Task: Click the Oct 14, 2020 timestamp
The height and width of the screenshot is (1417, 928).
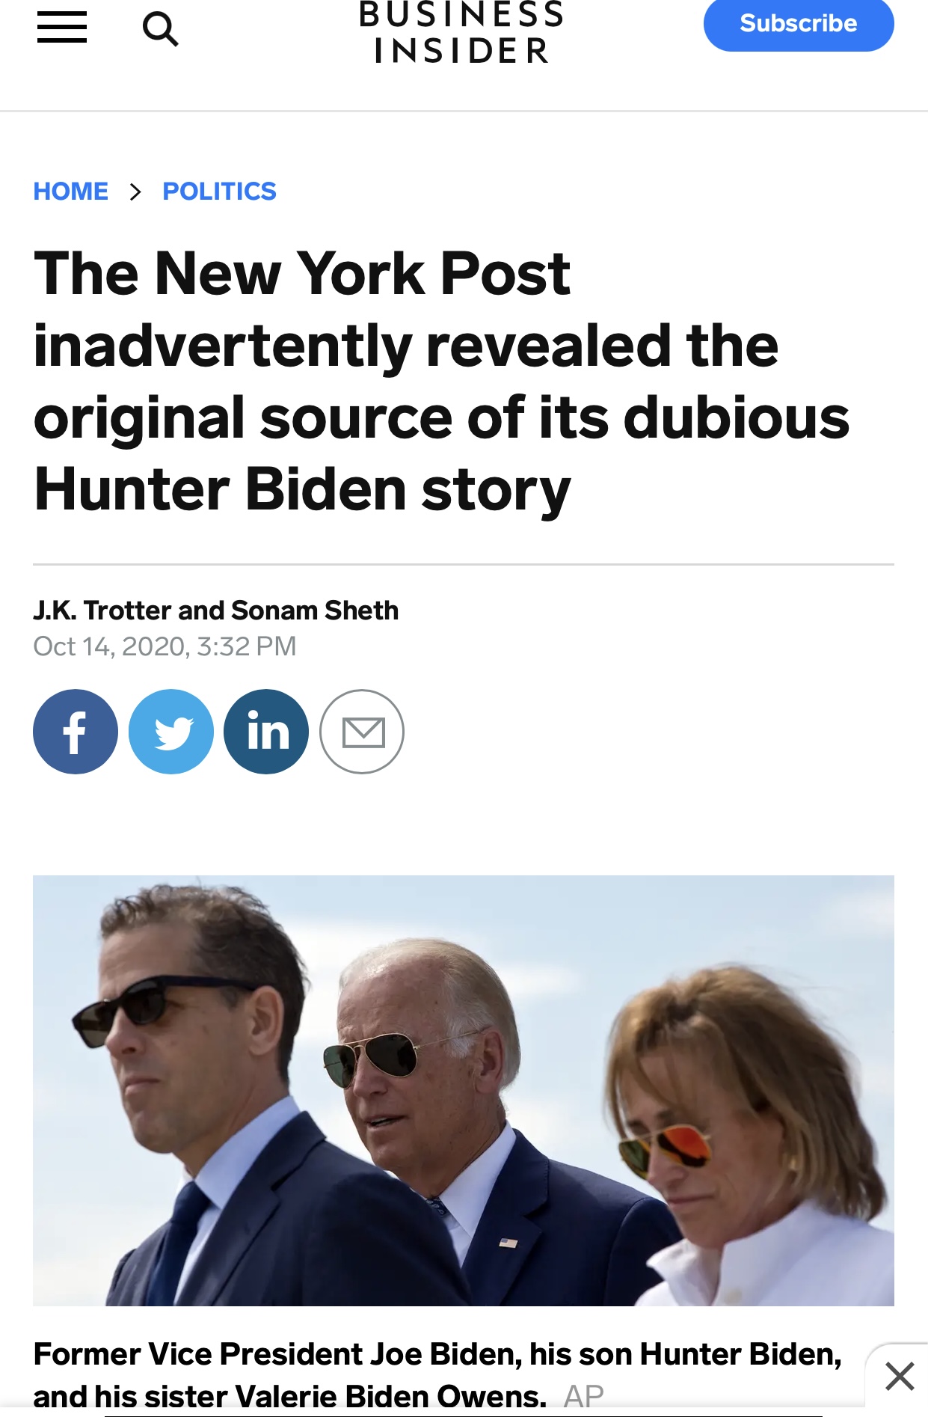Action: click(x=165, y=646)
